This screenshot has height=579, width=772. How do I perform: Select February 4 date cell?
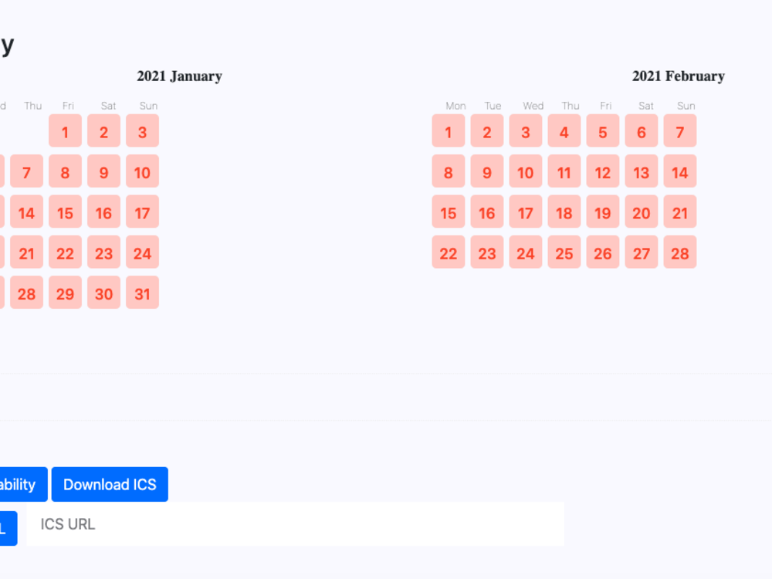564,131
